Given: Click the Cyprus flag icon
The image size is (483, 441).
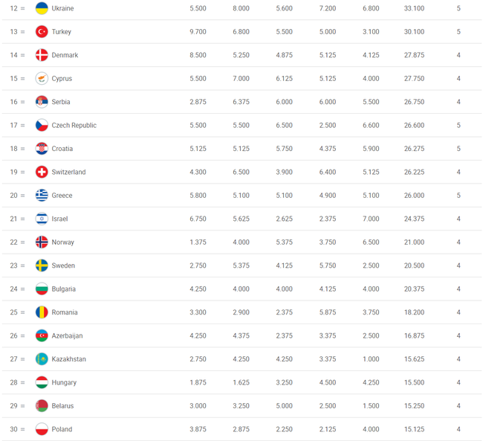Looking at the screenshot, I should 42,78.
